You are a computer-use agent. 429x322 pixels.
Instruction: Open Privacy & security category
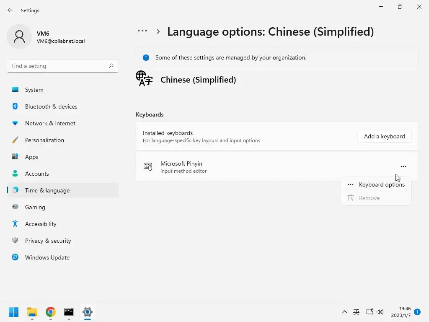pyautogui.click(x=63, y=241)
